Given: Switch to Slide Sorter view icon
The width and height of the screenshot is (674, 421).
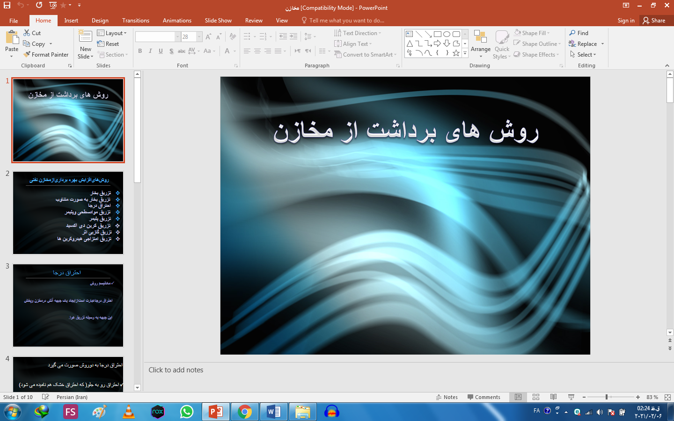Looking at the screenshot, I should (x=536, y=397).
